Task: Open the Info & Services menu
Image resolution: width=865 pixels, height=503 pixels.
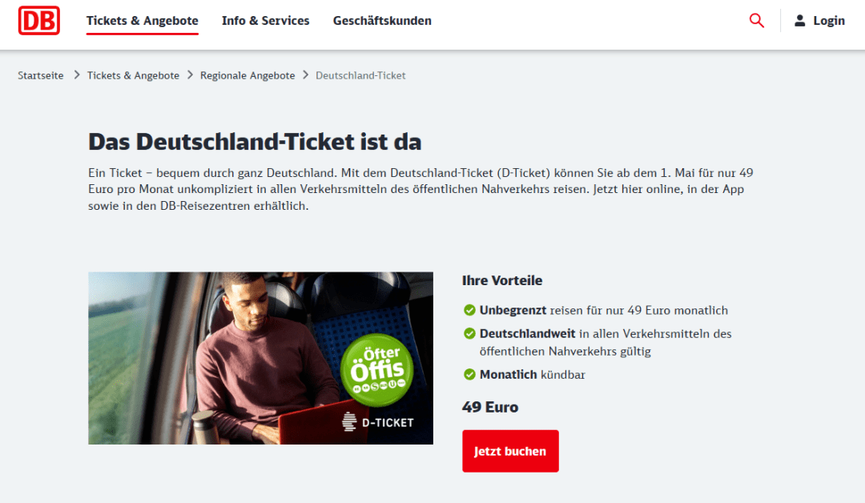Action: pos(265,21)
